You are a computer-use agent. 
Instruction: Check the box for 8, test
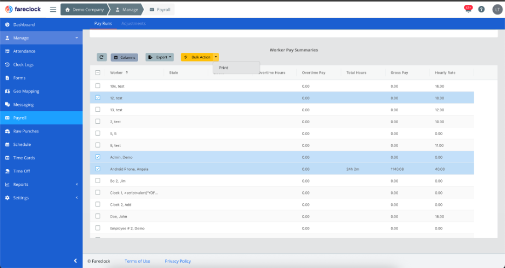click(98, 145)
